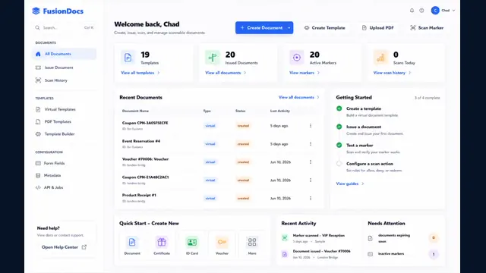The height and width of the screenshot is (273, 486).
Task: Open the notifications bell icon
Action: [x=412, y=11]
